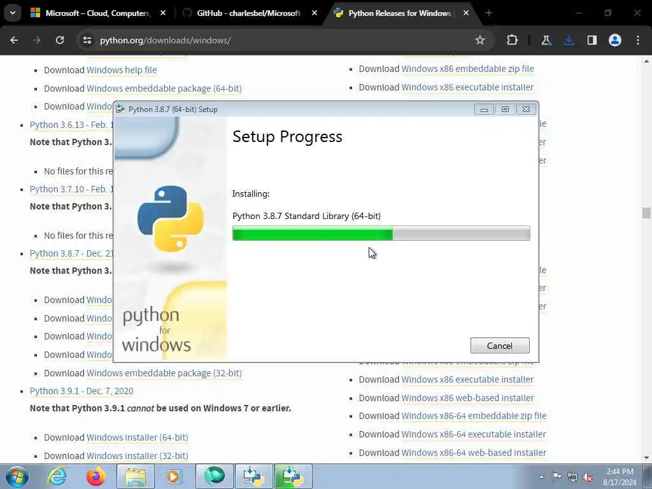Launch Firefox from the taskbar
This screenshot has width=652, height=489.
tap(96, 476)
